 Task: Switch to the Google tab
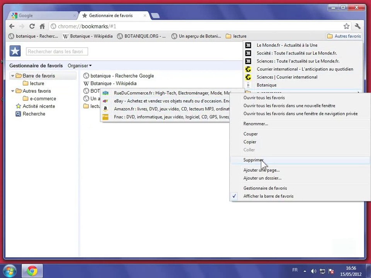tap(43, 15)
